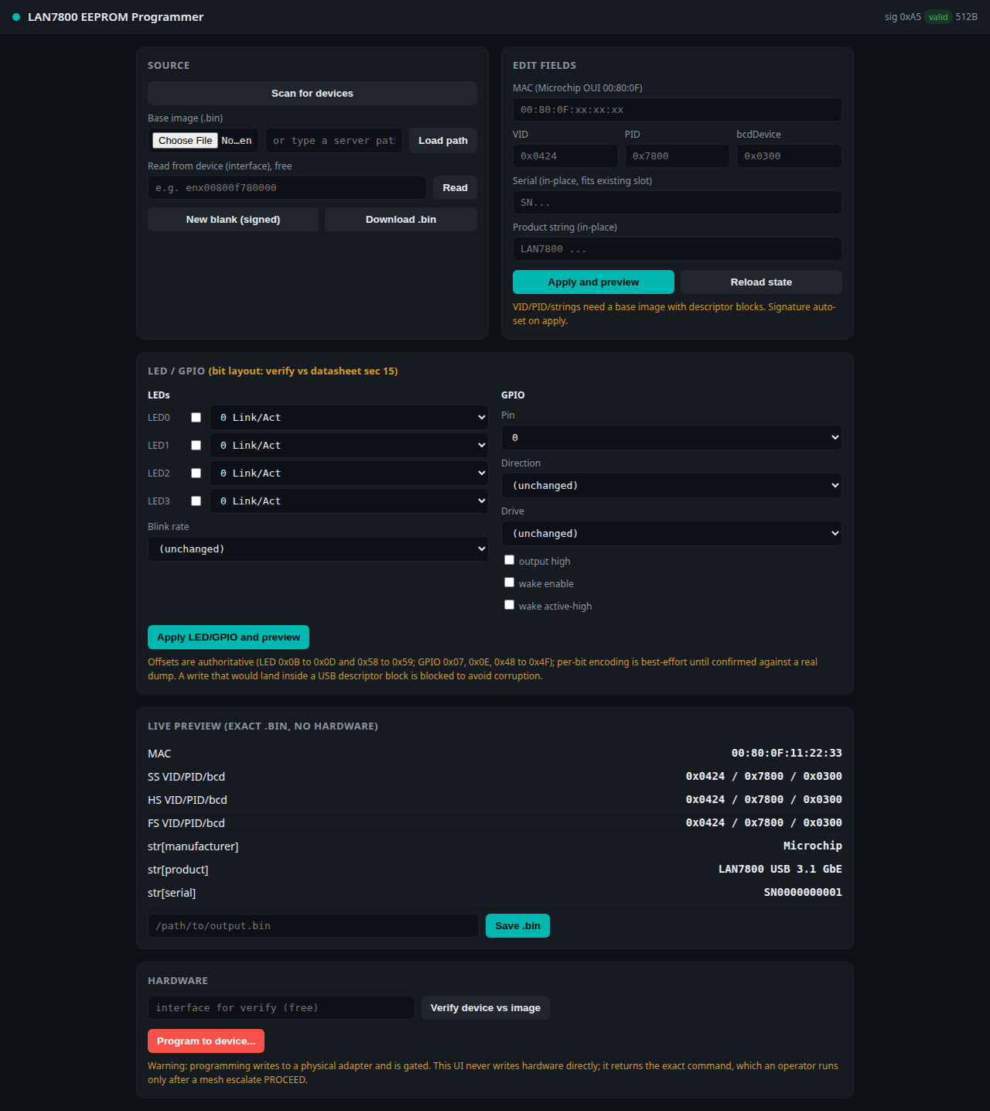Click the Load path button
990x1111 pixels.
click(443, 141)
